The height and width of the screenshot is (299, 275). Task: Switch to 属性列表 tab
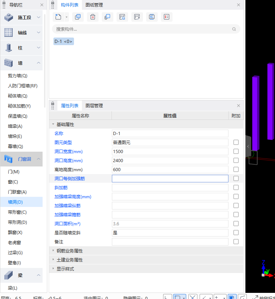(70, 106)
